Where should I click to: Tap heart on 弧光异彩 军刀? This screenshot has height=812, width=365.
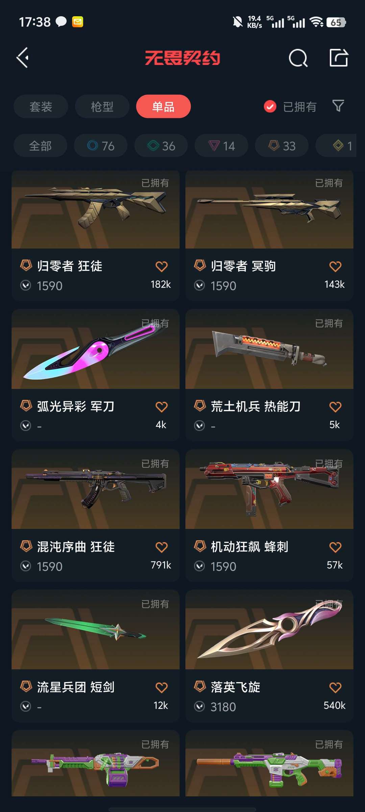click(162, 407)
